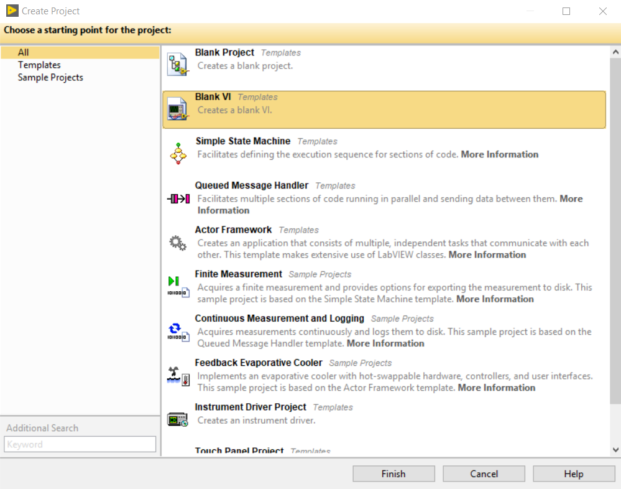The image size is (621, 489).
Task: Click 'Creates a blank VI.' description
Action: [x=234, y=111]
